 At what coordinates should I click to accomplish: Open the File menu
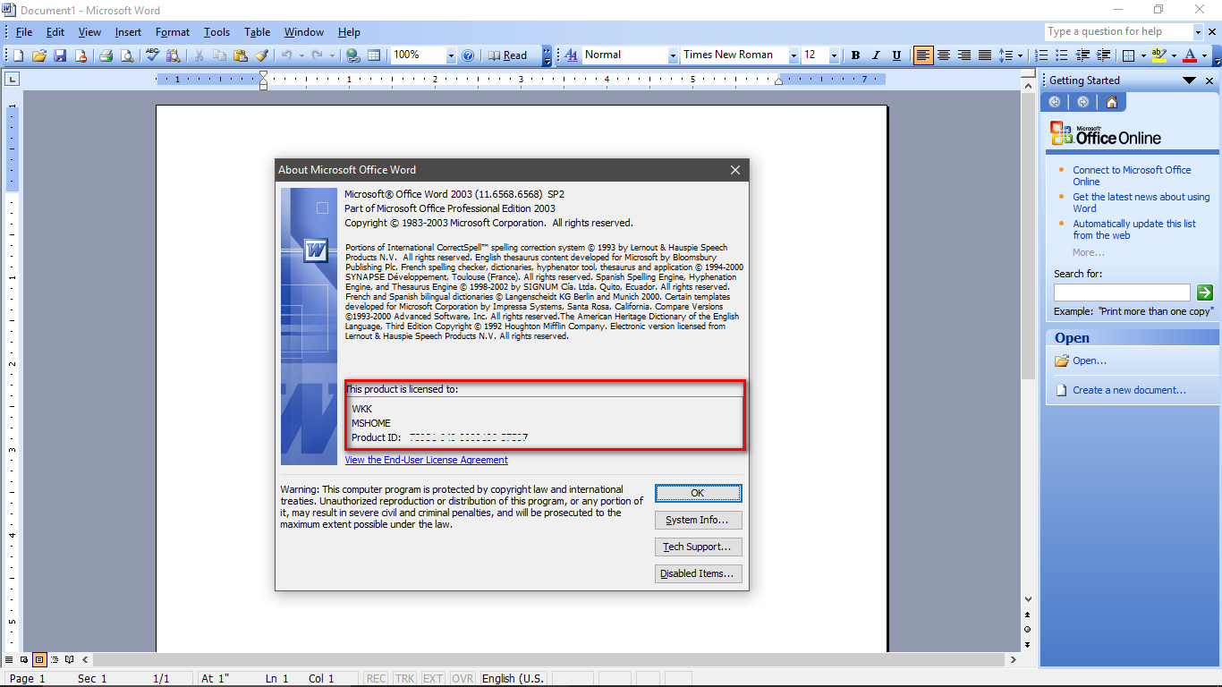pyautogui.click(x=24, y=32)
